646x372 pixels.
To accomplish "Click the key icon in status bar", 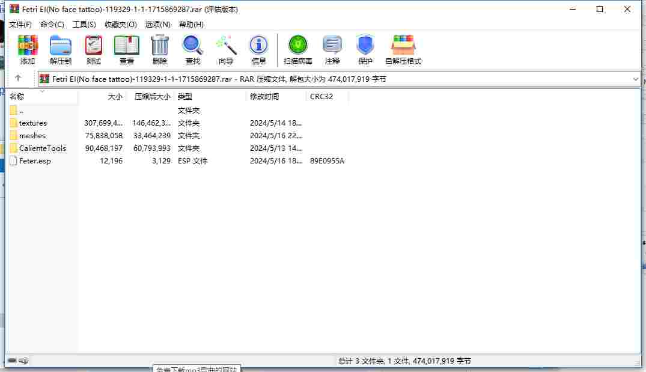I will pyautogui.click(x=23, y=361).
